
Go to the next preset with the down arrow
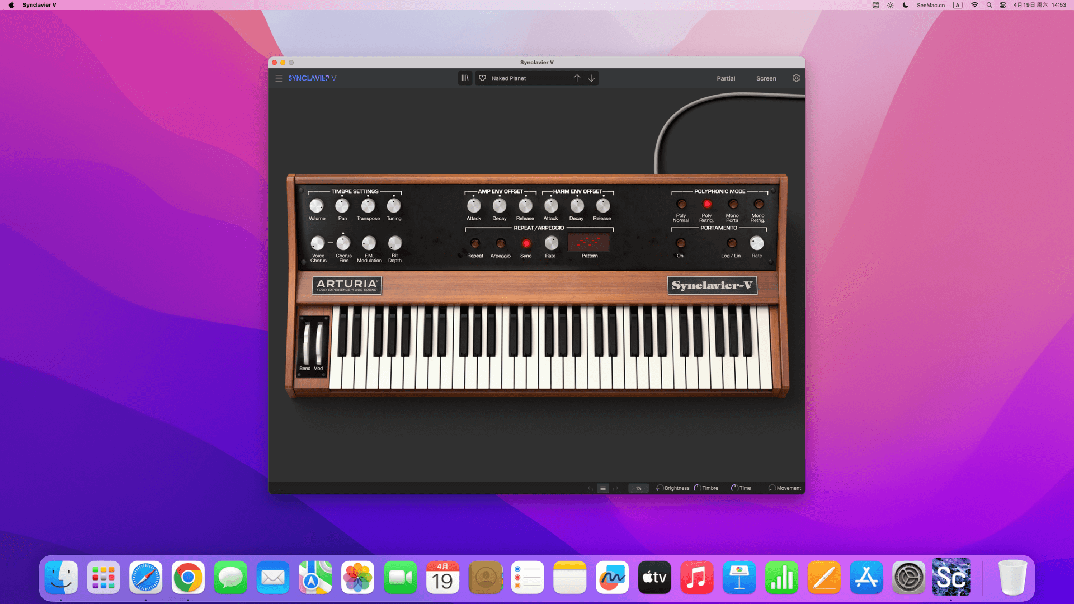(591, 78)
